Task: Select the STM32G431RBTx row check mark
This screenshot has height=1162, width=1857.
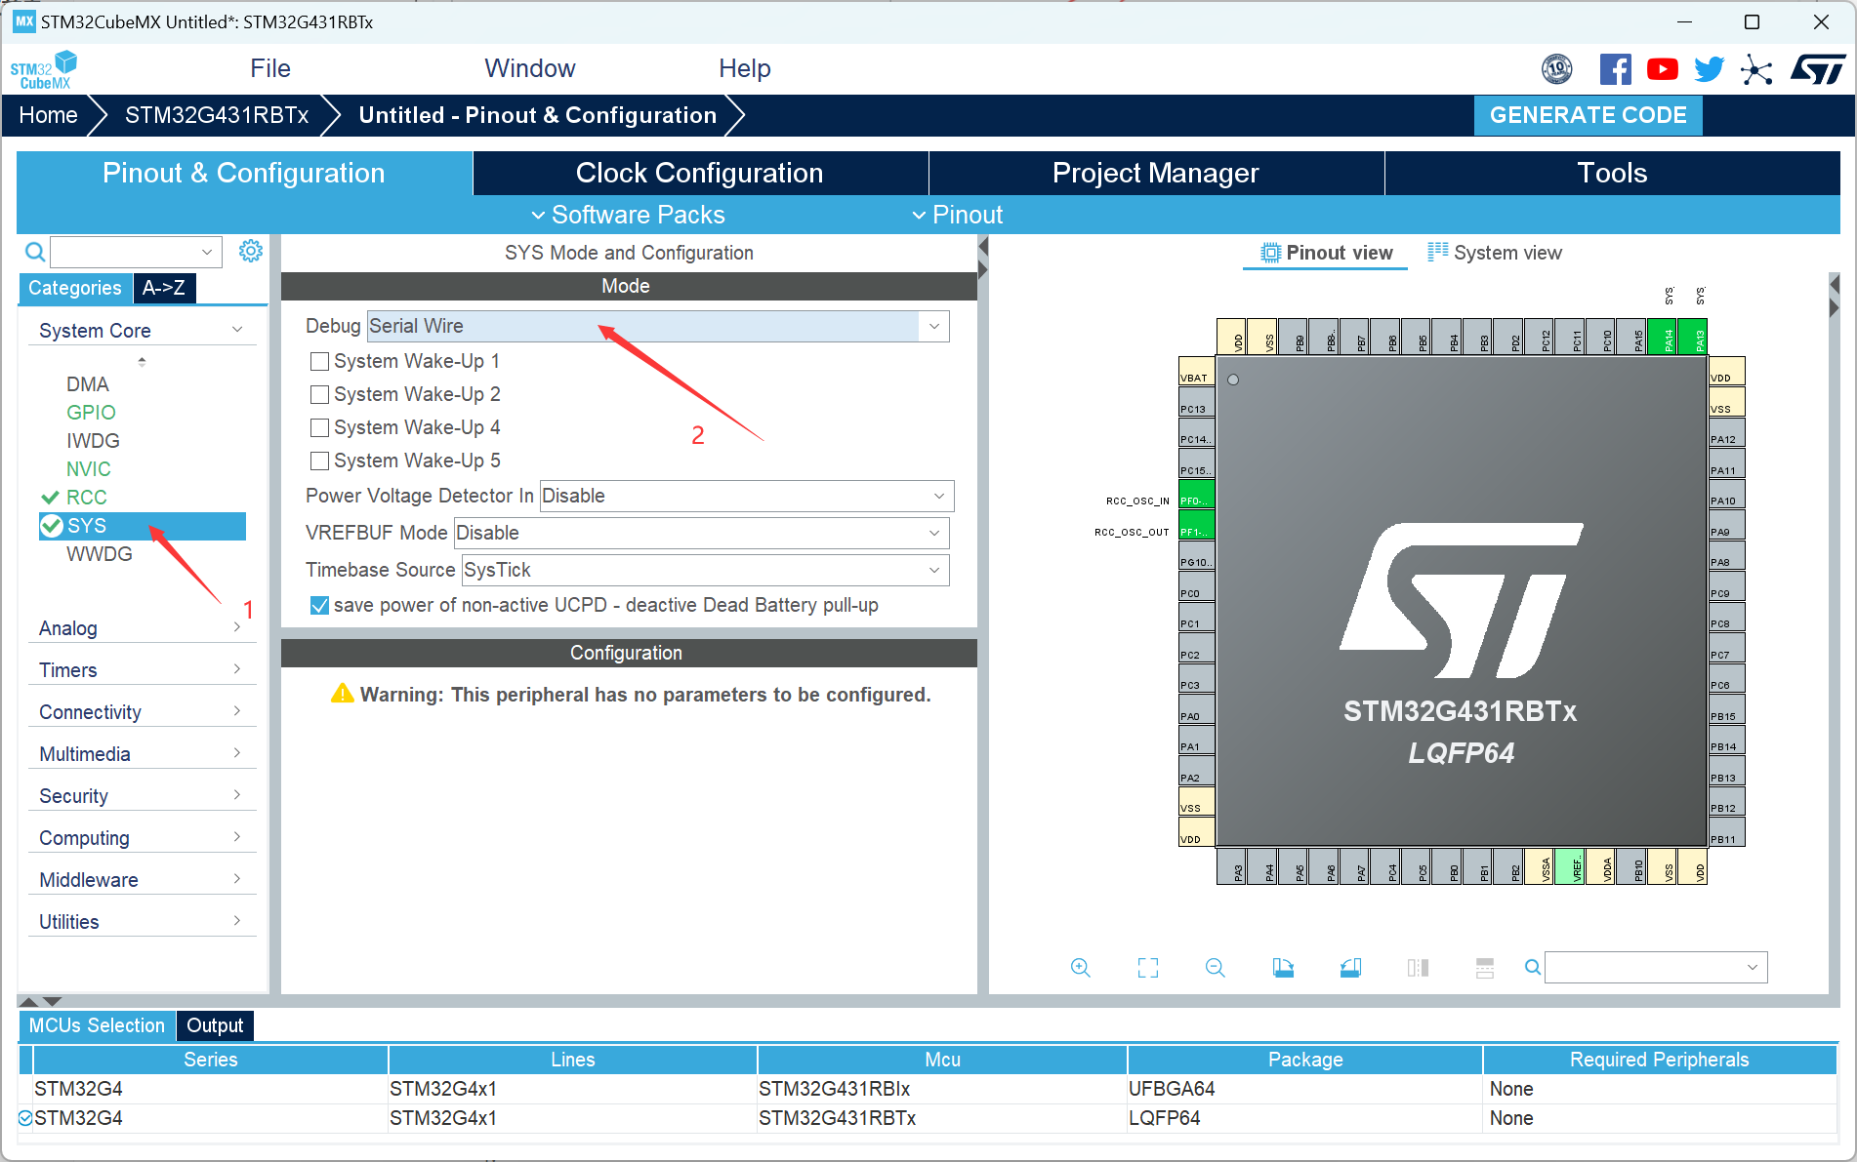Action: (x=25, y=1118)
